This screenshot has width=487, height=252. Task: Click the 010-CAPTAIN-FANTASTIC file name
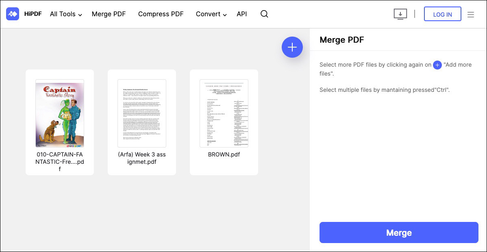(x=60, y=162)
